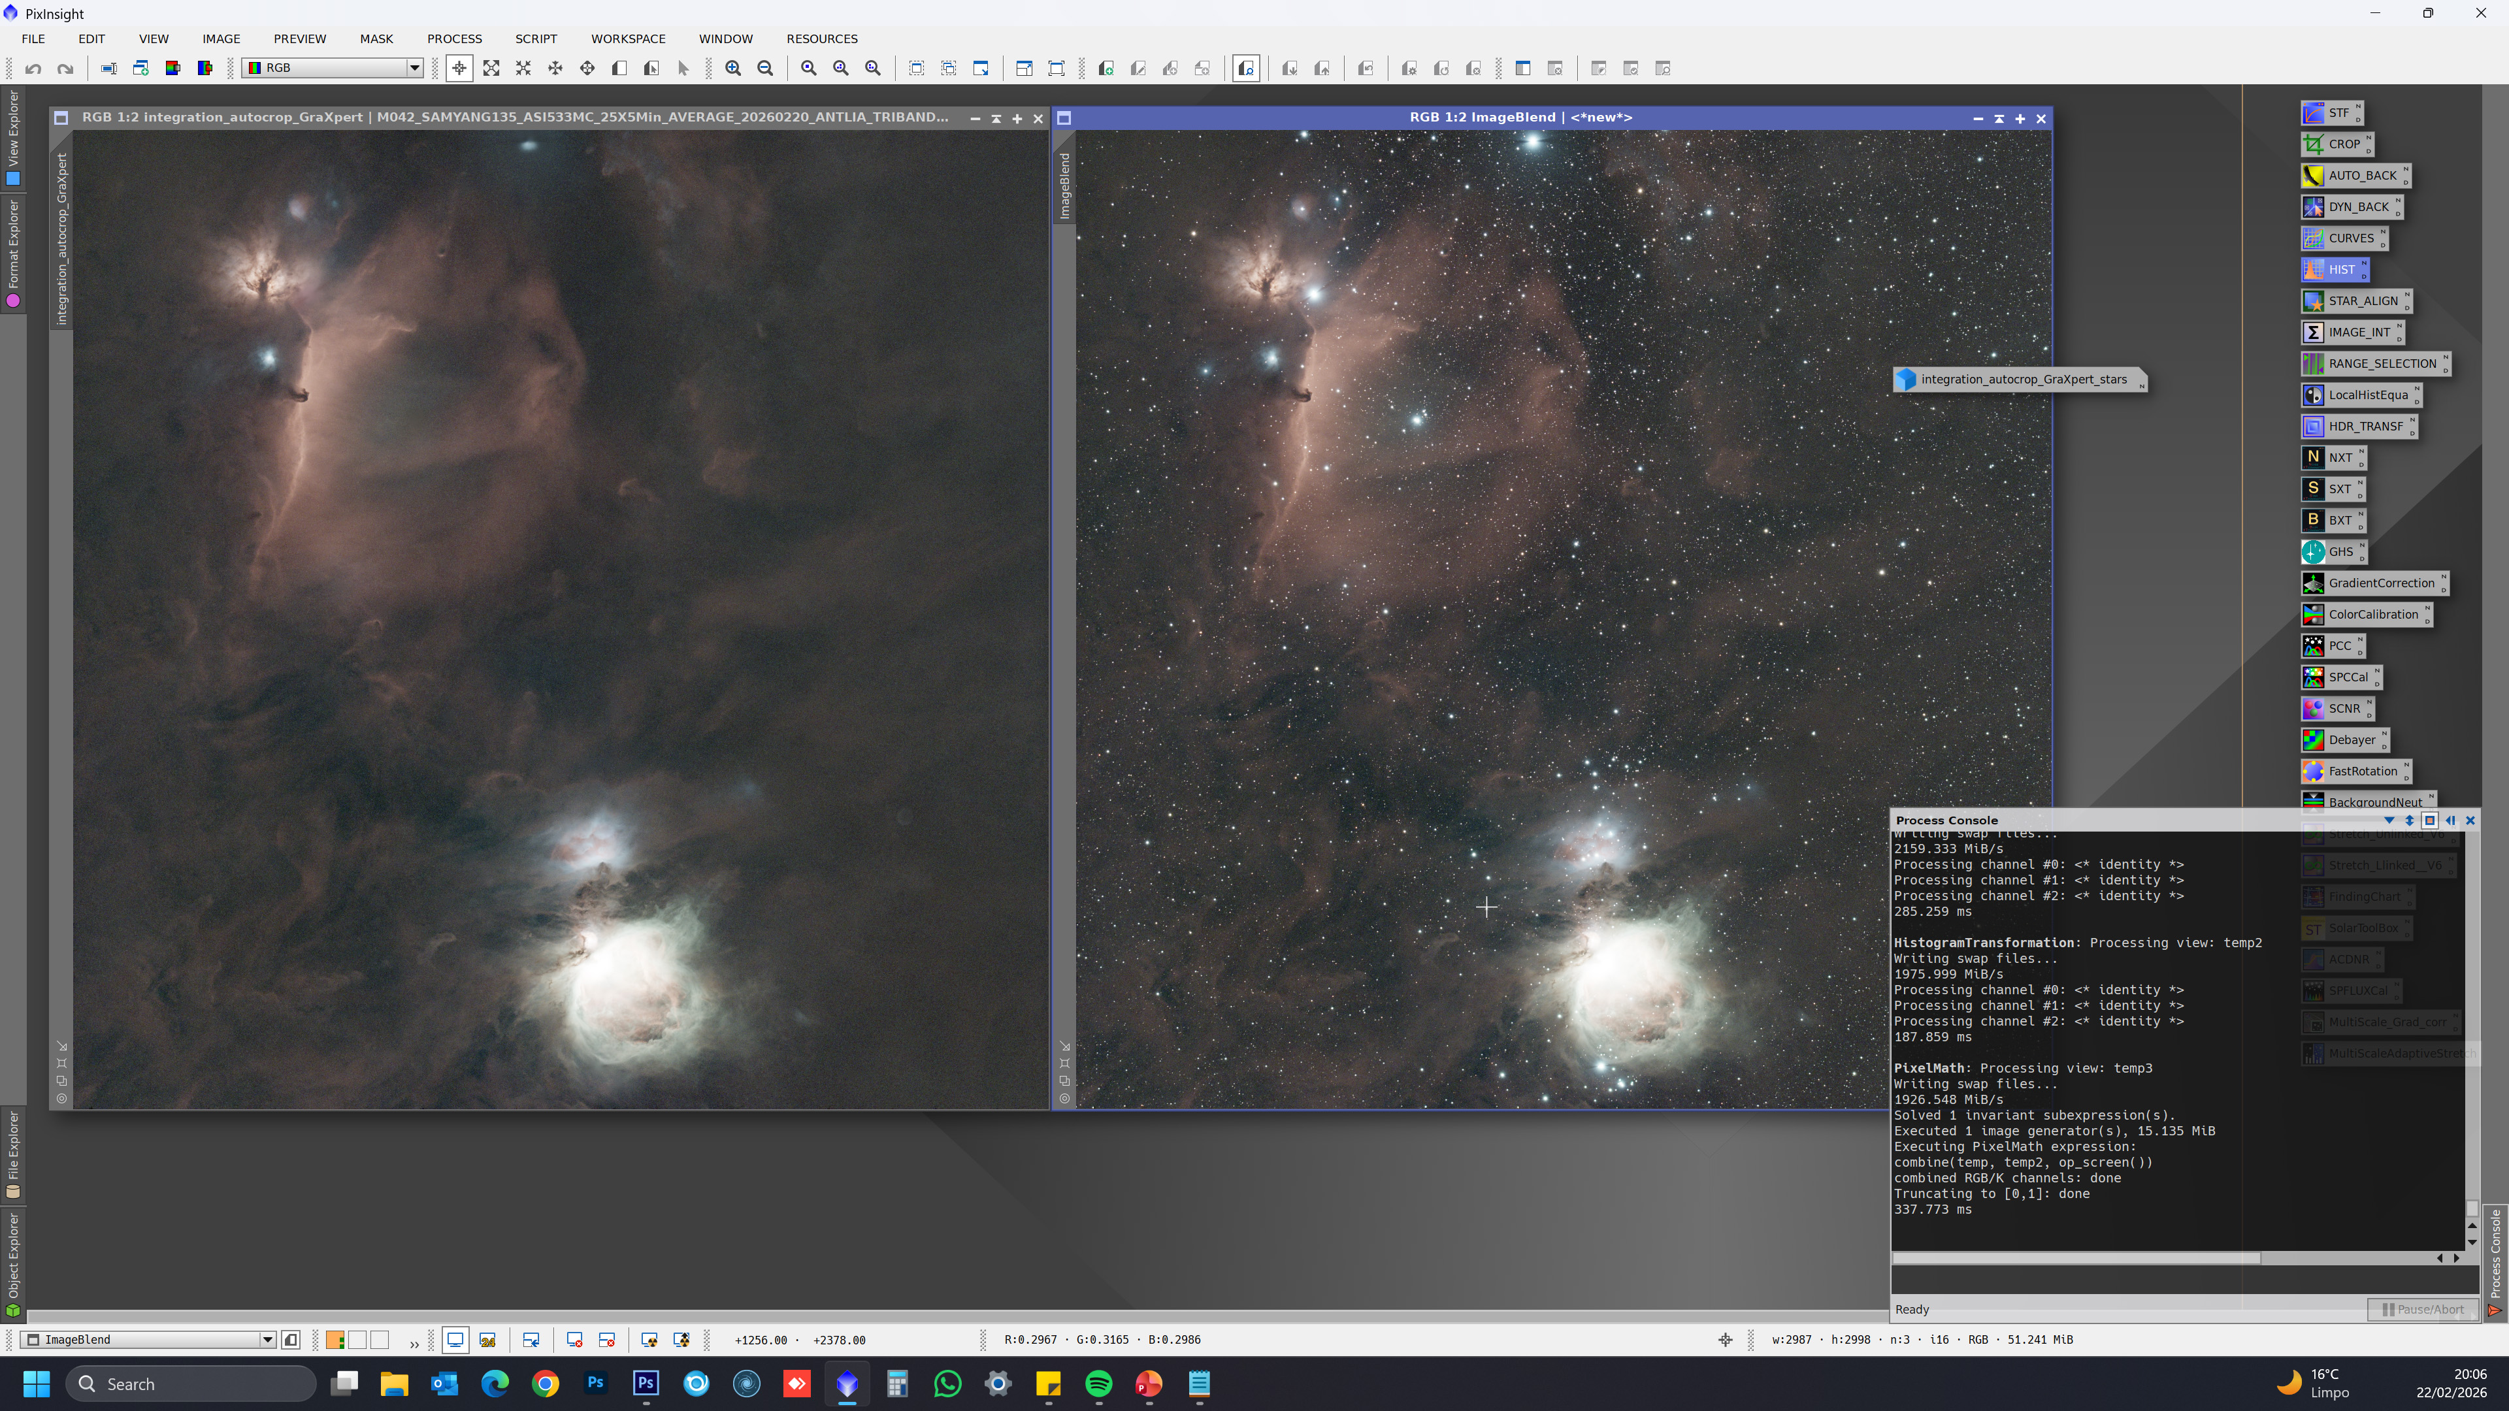The width and height of the screenshot is (2509, 1411).
Task: Expand the Process Console options arrow
Action: (2388, 821)
